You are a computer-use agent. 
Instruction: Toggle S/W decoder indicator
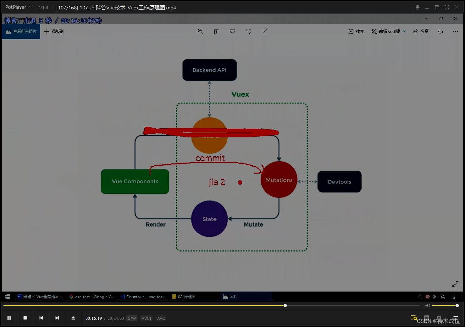coord(132,318)
